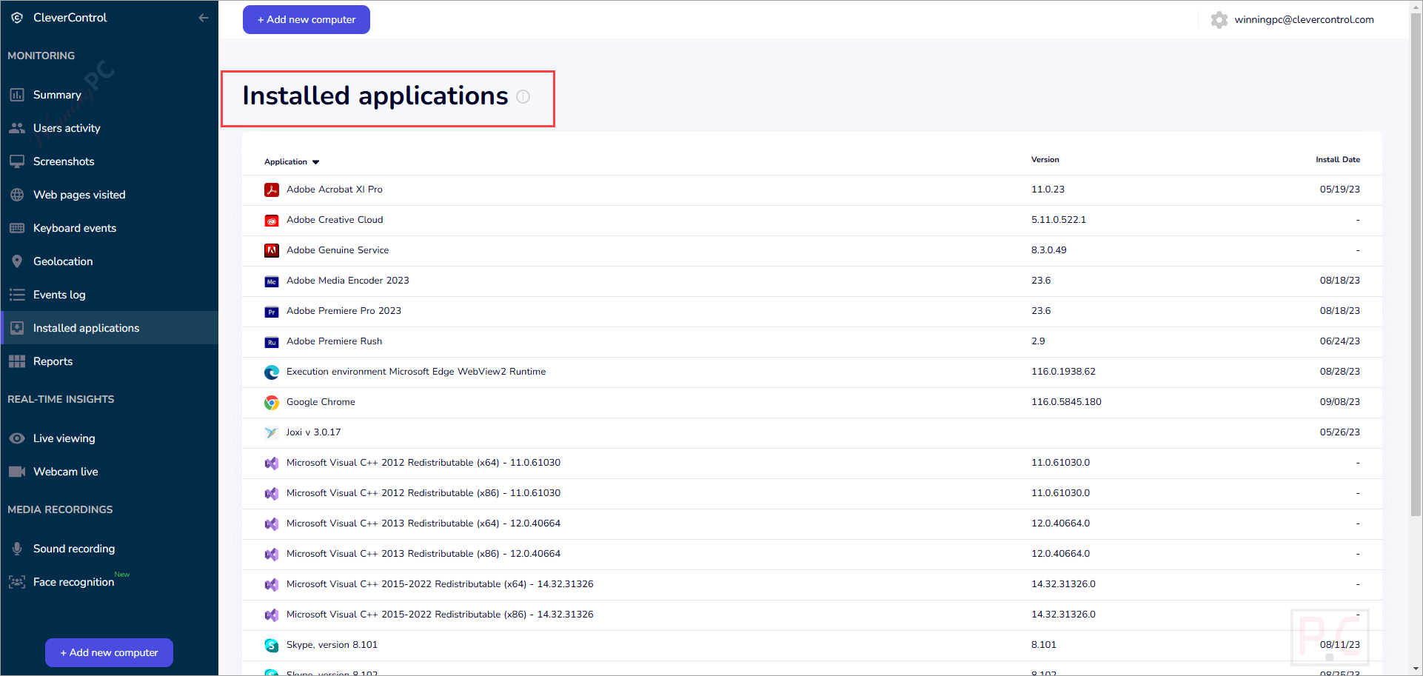This screenshot has height=676, width=1423.
Task: Click Joxi v 3.0.17 entry
Action: click(313, 432)
